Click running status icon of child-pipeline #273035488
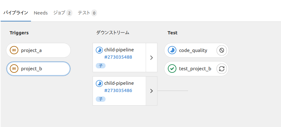The image size is (281, 127). (99, 50)
